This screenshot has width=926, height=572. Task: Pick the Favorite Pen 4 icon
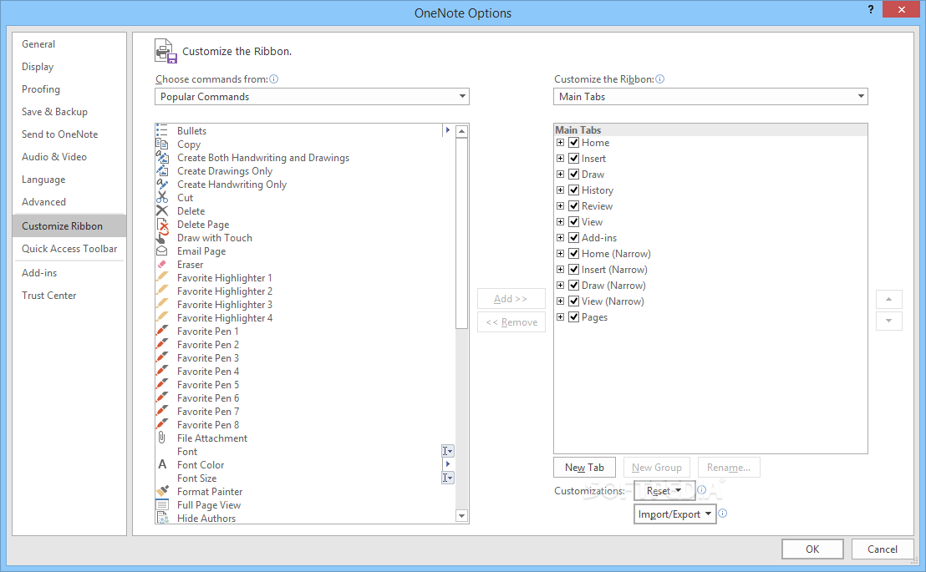click(x=162, y=372)
